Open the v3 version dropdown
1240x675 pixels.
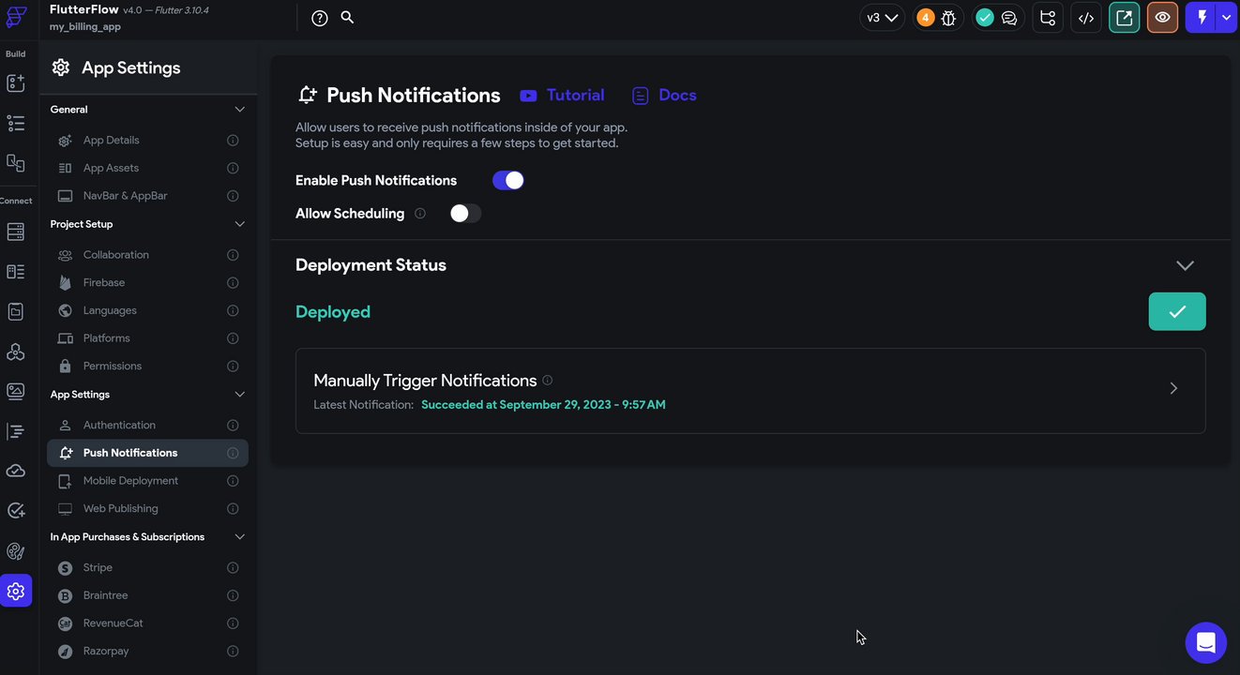882,18
